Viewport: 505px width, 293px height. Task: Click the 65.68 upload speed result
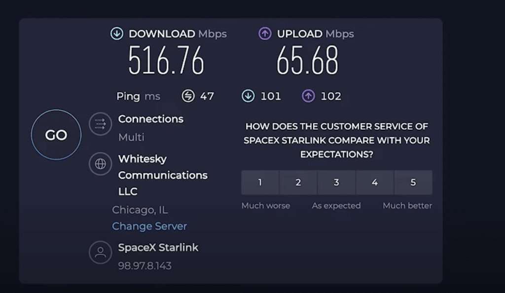coord(307,61)
